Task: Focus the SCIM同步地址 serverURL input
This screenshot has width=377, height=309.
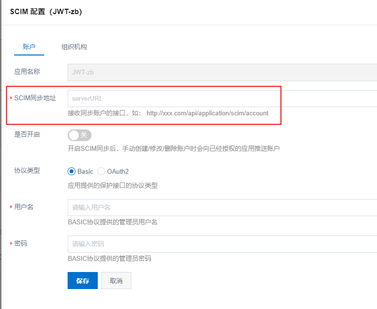Action: 222,99
